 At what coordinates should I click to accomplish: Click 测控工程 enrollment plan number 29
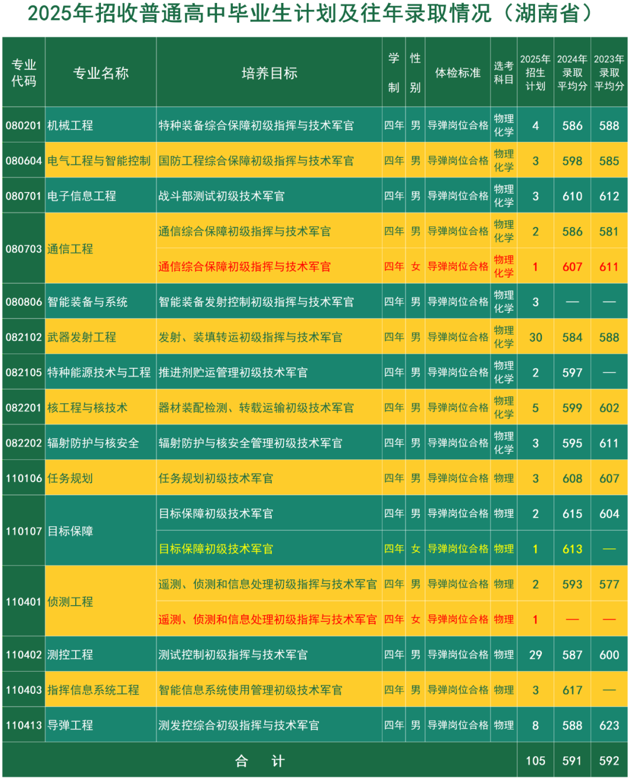coord(535,655)
